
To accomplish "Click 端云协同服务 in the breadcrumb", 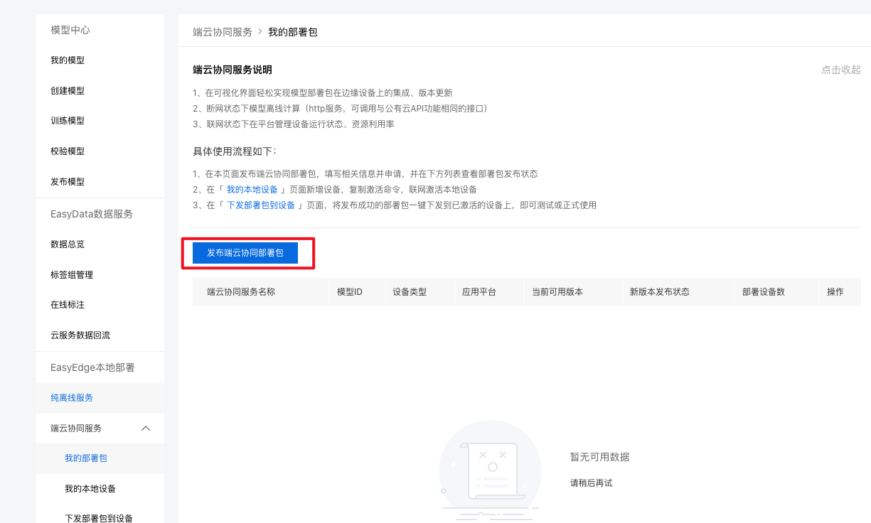I will (x=223, y=32).
